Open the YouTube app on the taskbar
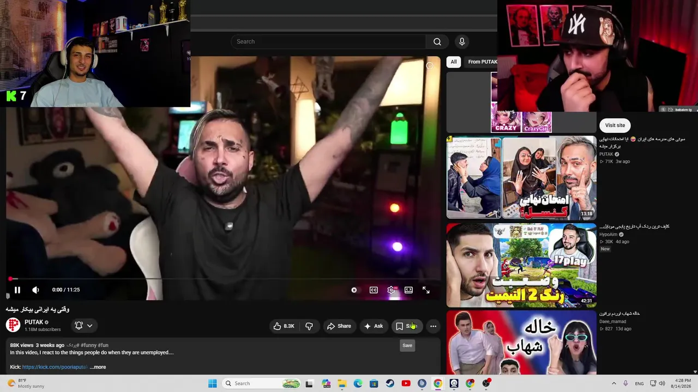This screenshot has height=392, width=698. pos(406,383)
